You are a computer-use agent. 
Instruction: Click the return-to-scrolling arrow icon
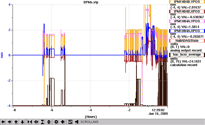point(77,122)
